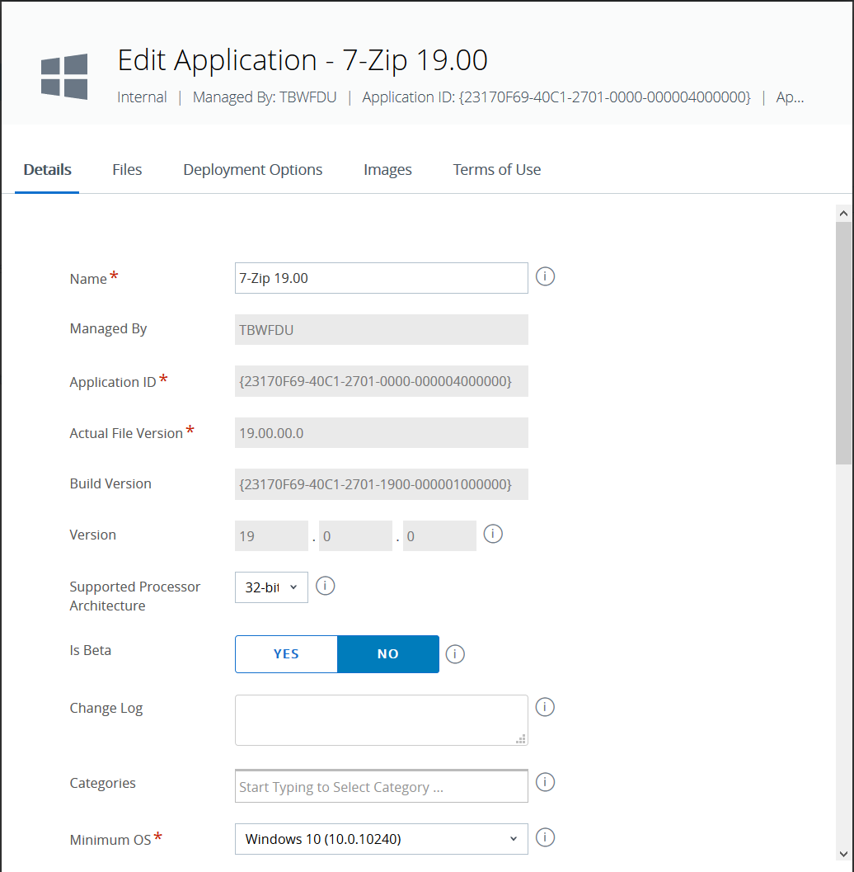Click the 'Minimum OS' label

tap(110, 840)
